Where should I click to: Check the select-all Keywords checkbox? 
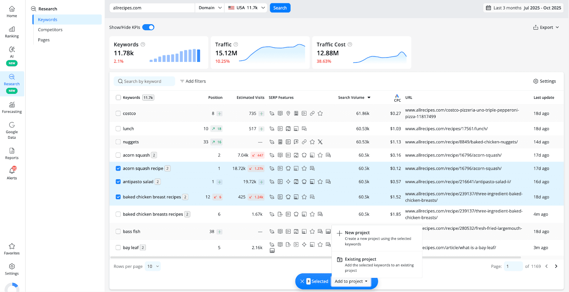click(x=118, y=97)
